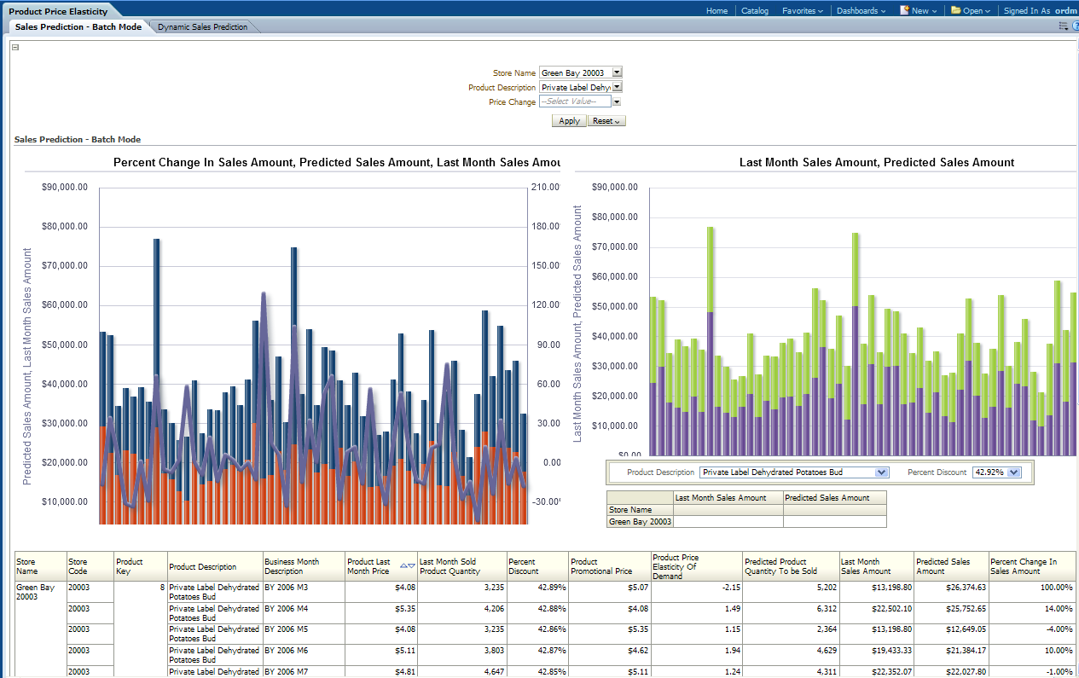Image resolution: width=1079 pixels, height=678 pixels.
Task: Navigate to Home link
Action: pos(716,11)
